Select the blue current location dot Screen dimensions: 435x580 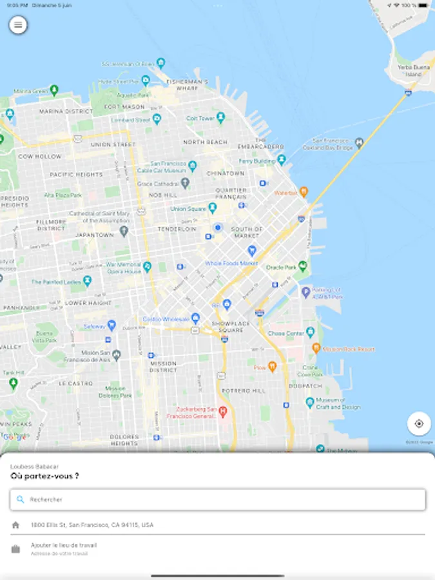coord(218,227)
